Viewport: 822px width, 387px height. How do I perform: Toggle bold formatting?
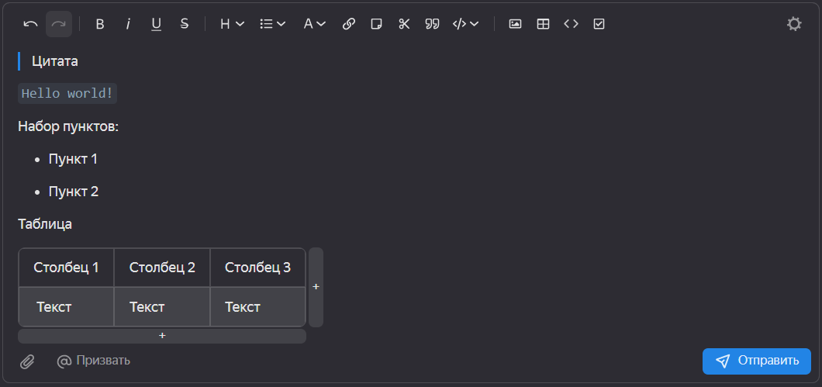click(100, 24)
